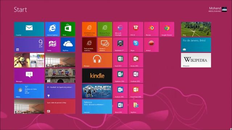Open the green Store tile
The image size is (232, 130).
[68, 29]
